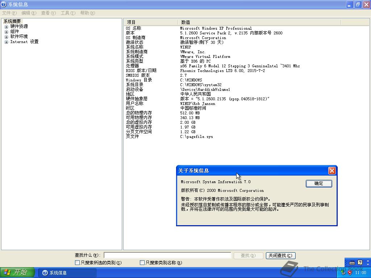Expand the Internet 设置 tree node

click(7, 42)
